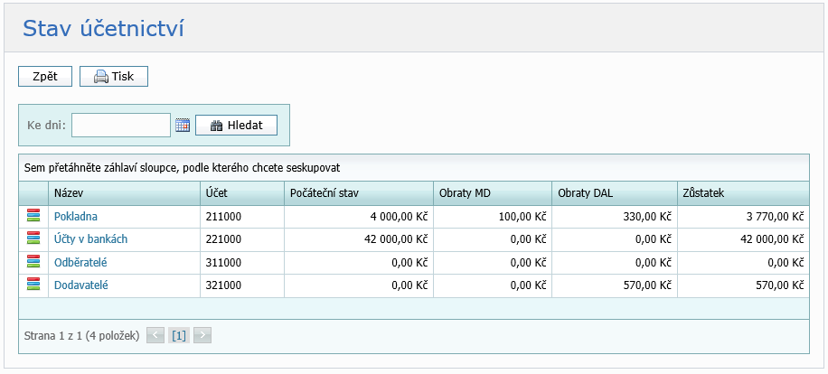Open the Pokladna account link
Image resolution: width=828 pixels, height=374 pixels.
(76, 217)
